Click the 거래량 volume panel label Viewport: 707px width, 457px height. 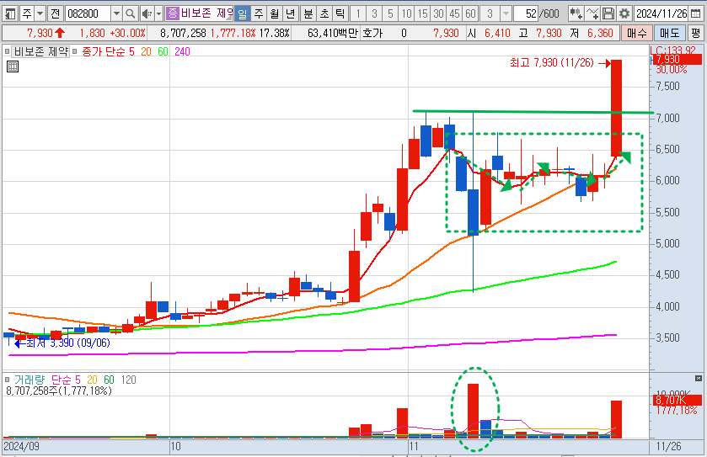click(x=29, y=380)
